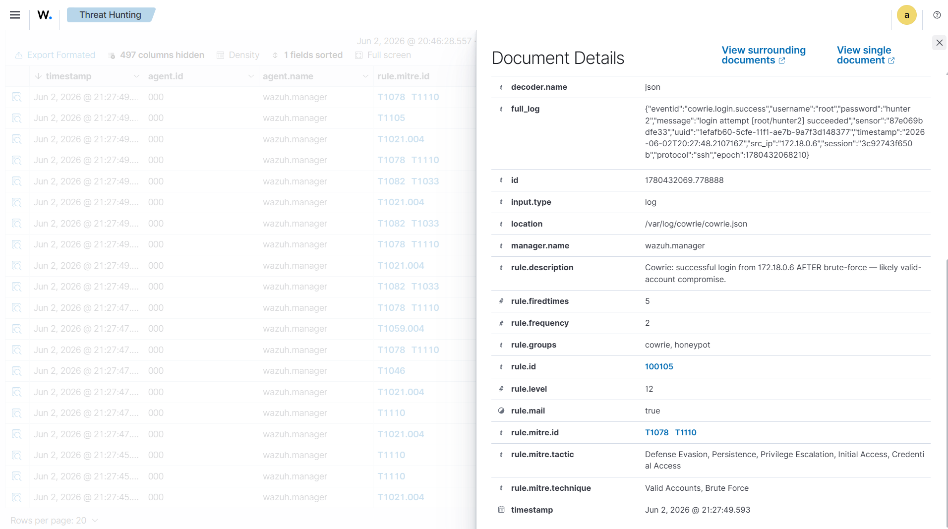Screen dimensions: 948x529
Task: Open the hamburger navigation menu
Action: point(15,15)
